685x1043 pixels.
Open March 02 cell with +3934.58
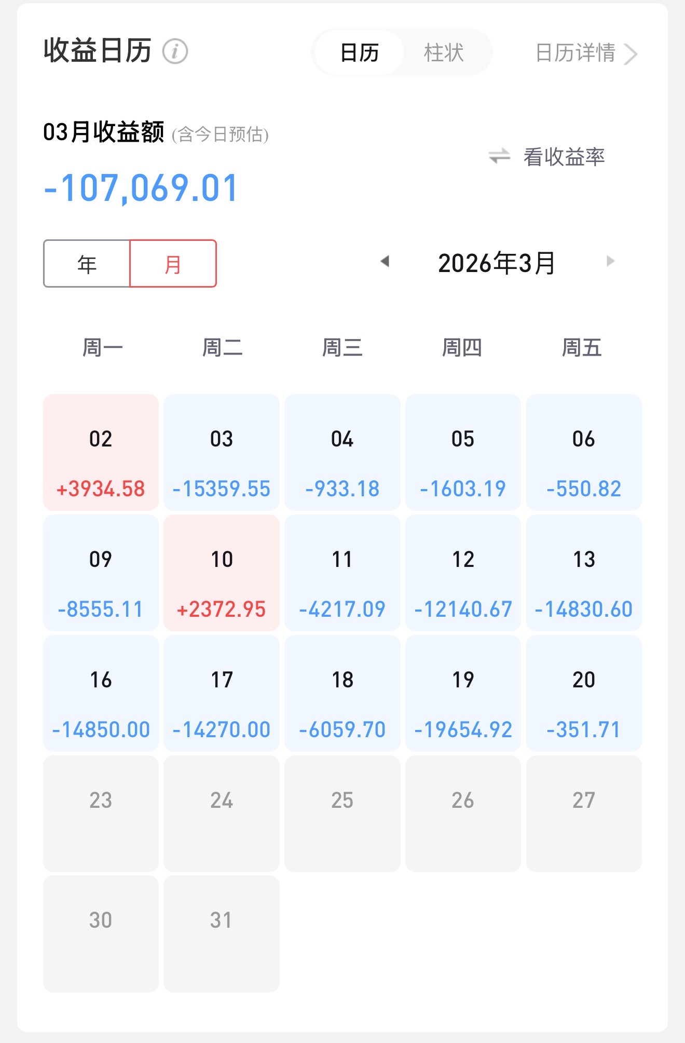point(101,452)
